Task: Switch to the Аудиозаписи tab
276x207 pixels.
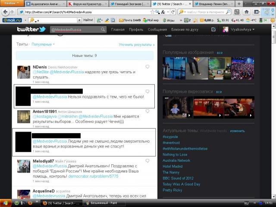Action: [45, 4]
